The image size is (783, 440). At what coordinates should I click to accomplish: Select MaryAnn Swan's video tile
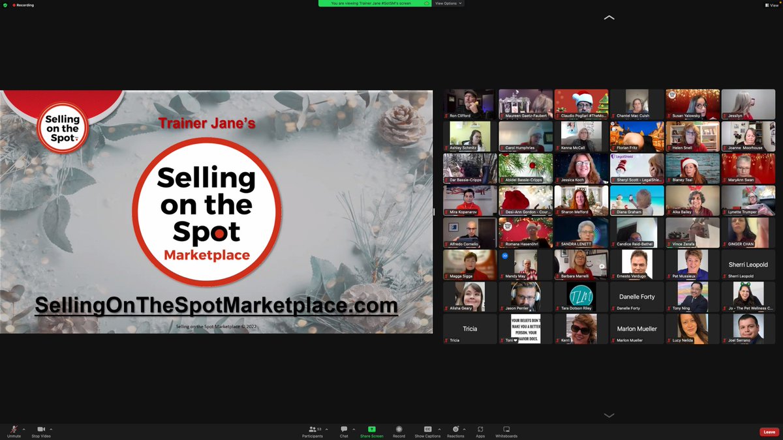tap(748, 168)
